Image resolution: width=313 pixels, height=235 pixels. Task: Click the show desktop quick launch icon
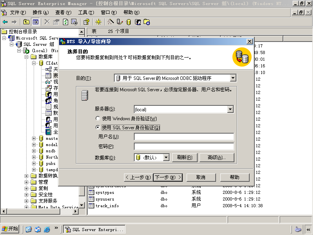(29, 229)
